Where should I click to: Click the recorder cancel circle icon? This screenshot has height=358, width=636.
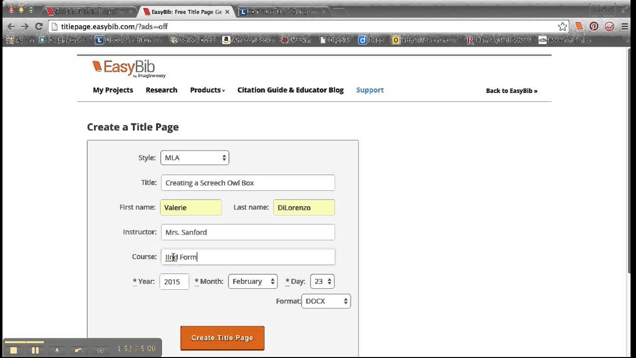coord(100,350)
